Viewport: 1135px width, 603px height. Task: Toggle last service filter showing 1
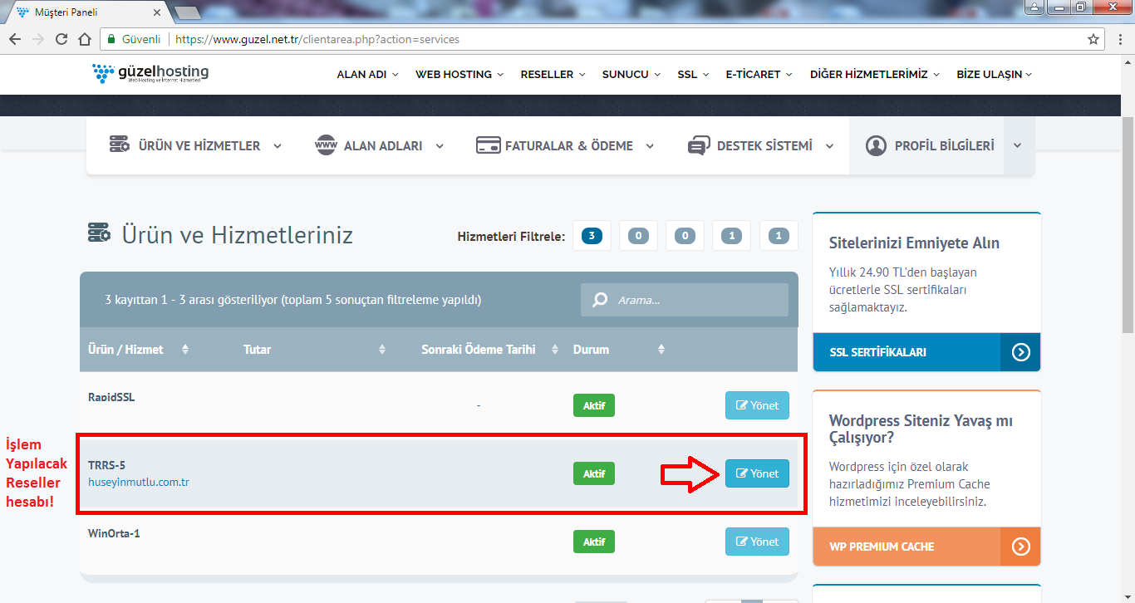(778, 236)
